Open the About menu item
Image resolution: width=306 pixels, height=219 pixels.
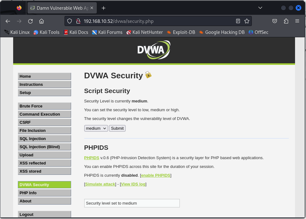pyautogui.click(x=44, y=201)
